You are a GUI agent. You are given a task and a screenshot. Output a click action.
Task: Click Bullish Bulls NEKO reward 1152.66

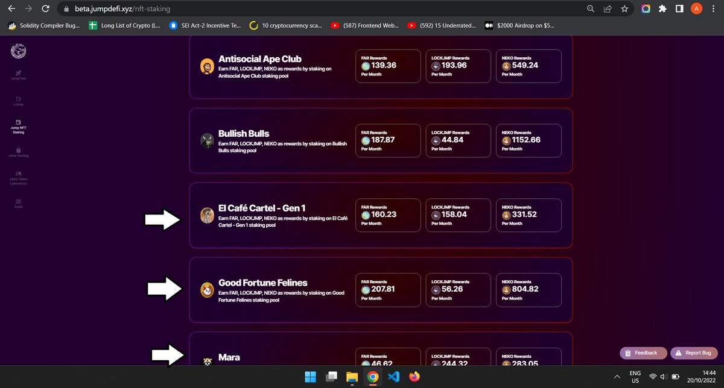pos(529,141)
